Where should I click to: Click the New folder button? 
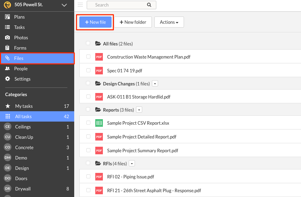click(133, 22)
